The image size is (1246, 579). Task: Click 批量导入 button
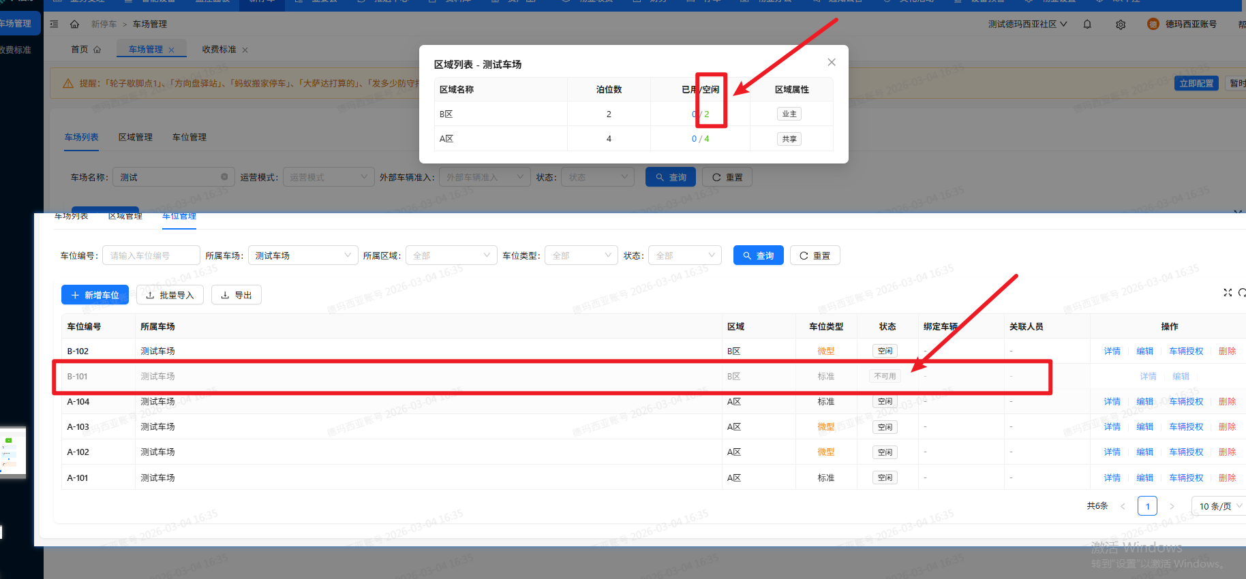point(170,295)
